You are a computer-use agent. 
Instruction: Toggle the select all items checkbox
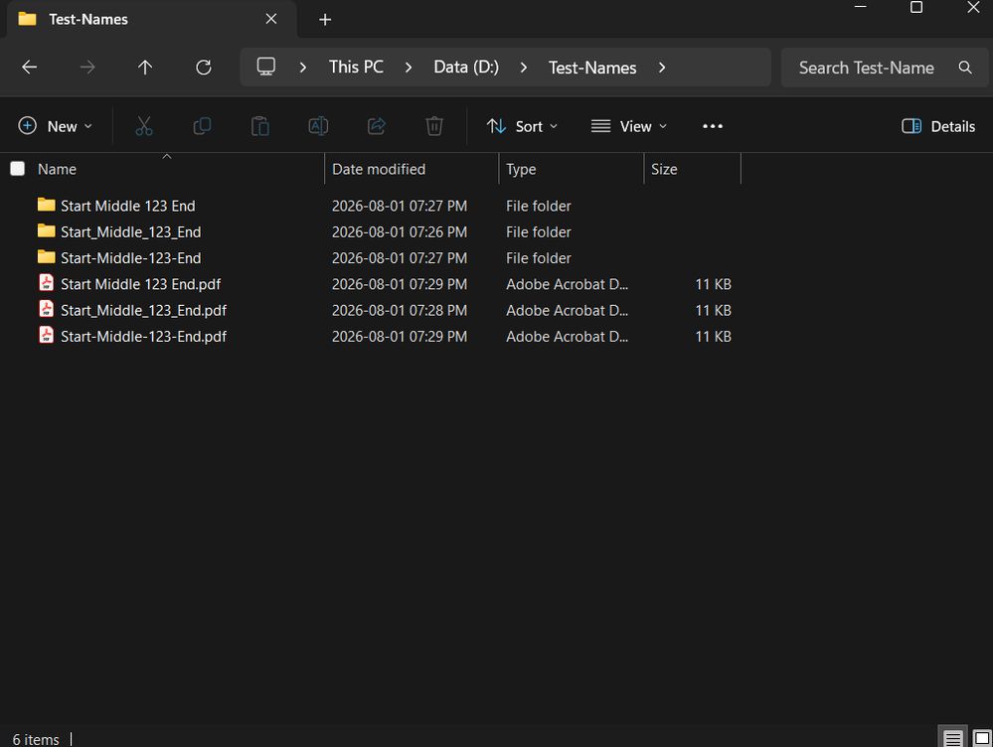[x=18, y=169]
